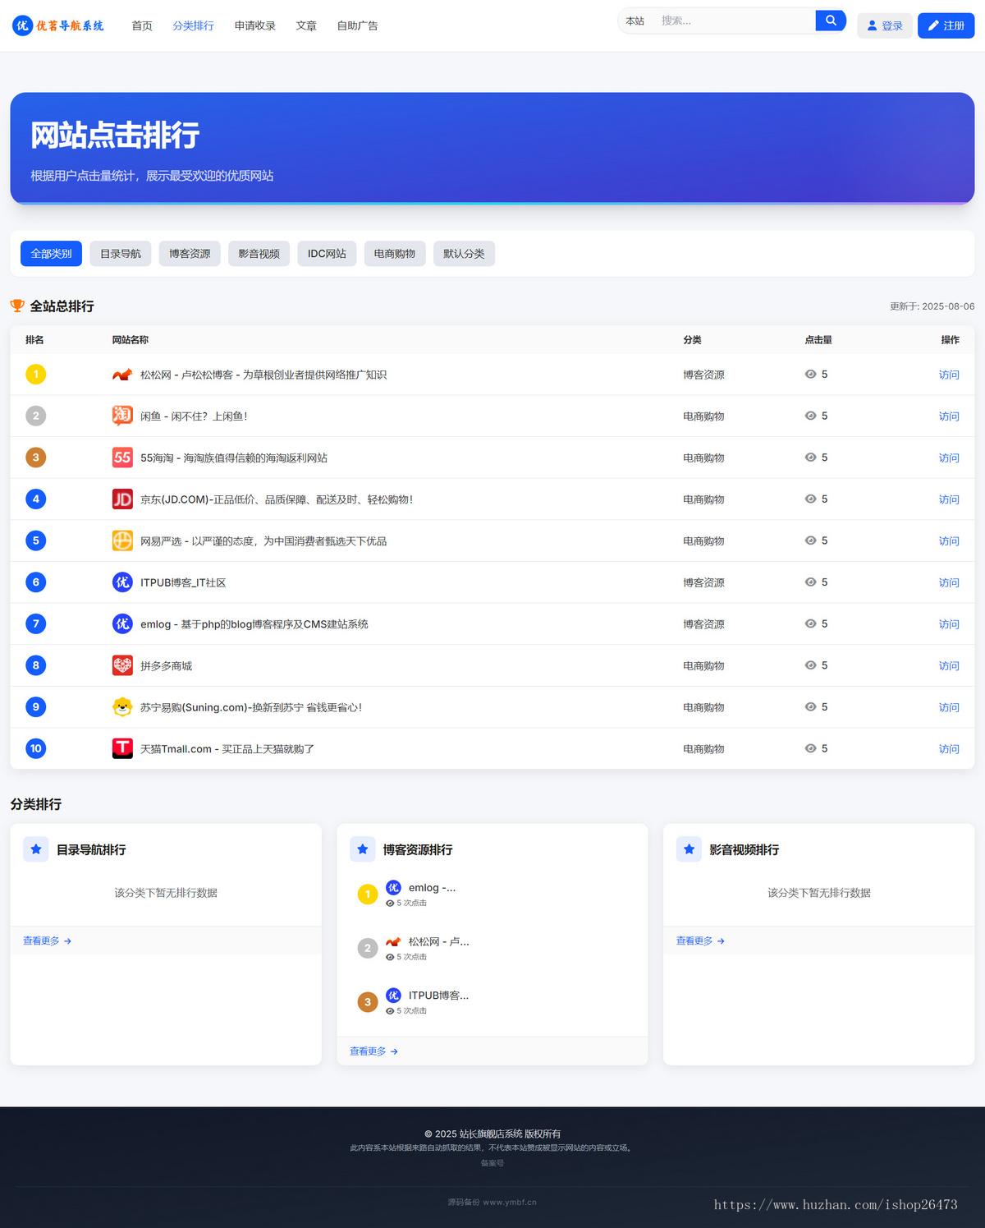The image size is (985, 1228).
Task: Select the IDC网站 category tab
Action: click(x=327, y=254)
